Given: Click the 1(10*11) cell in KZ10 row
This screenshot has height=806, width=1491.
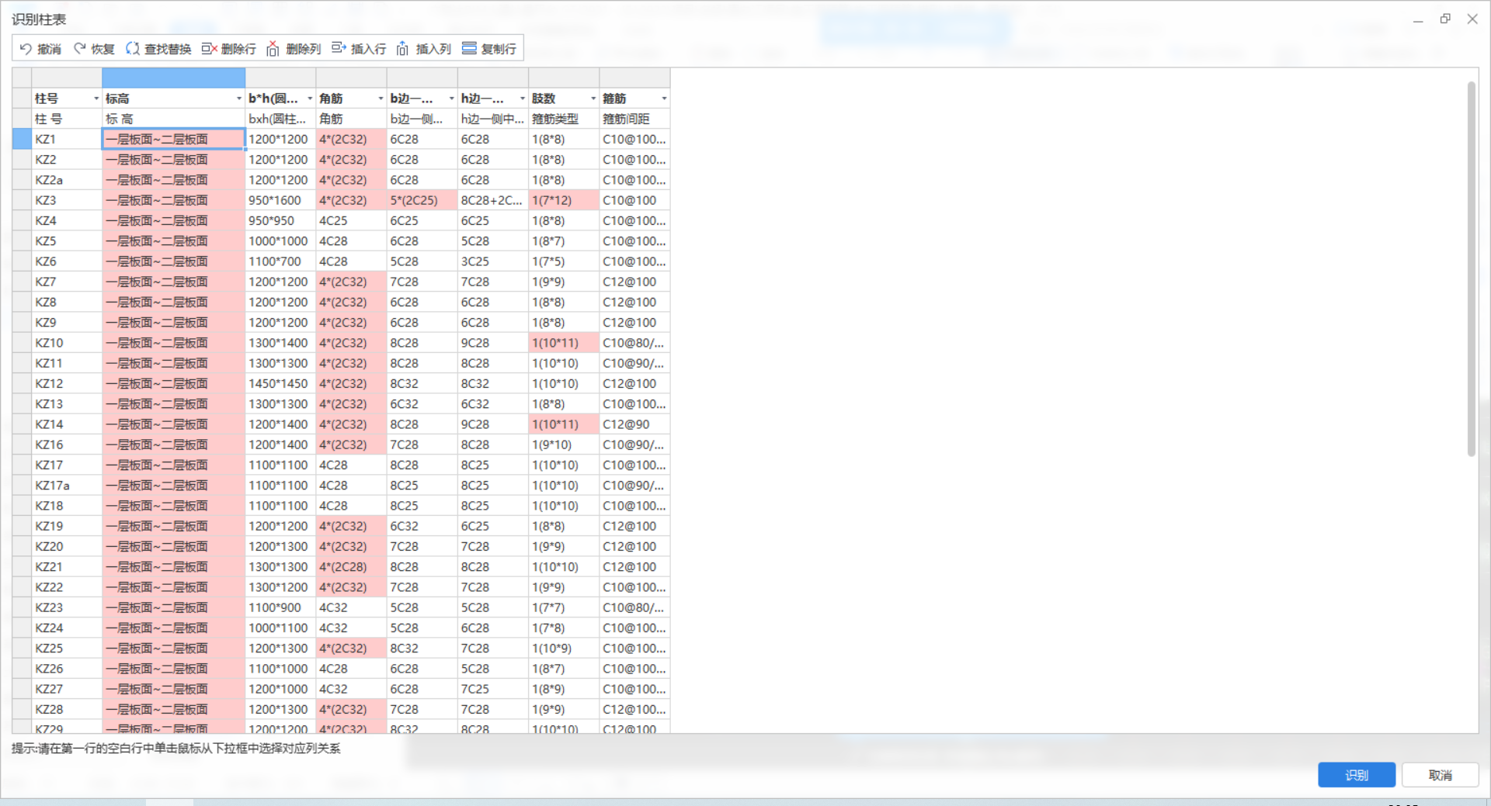Looking at the screenshot, I should point(564,343).
